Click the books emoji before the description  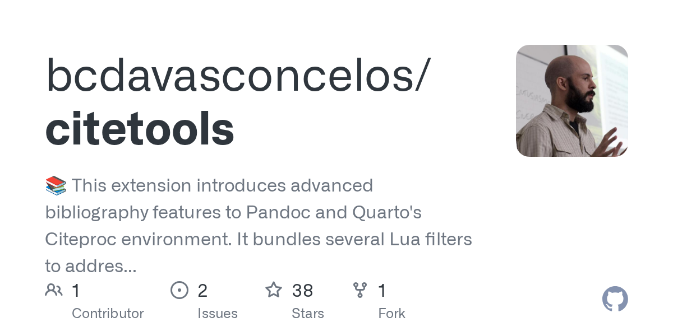[x=56, y=185]
